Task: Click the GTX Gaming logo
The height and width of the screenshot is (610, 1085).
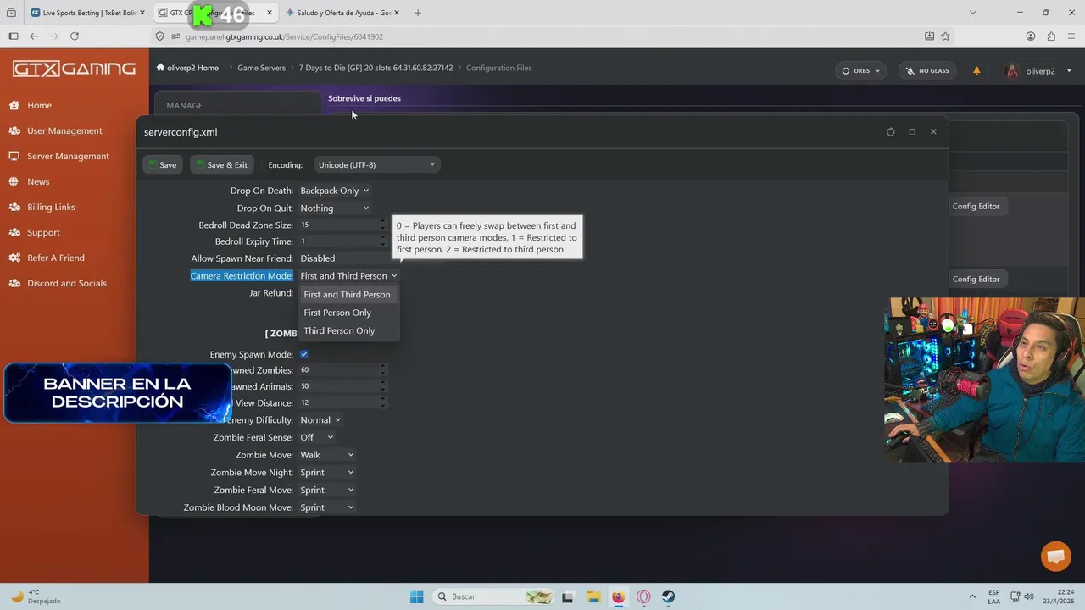Action: pos(74,69)
